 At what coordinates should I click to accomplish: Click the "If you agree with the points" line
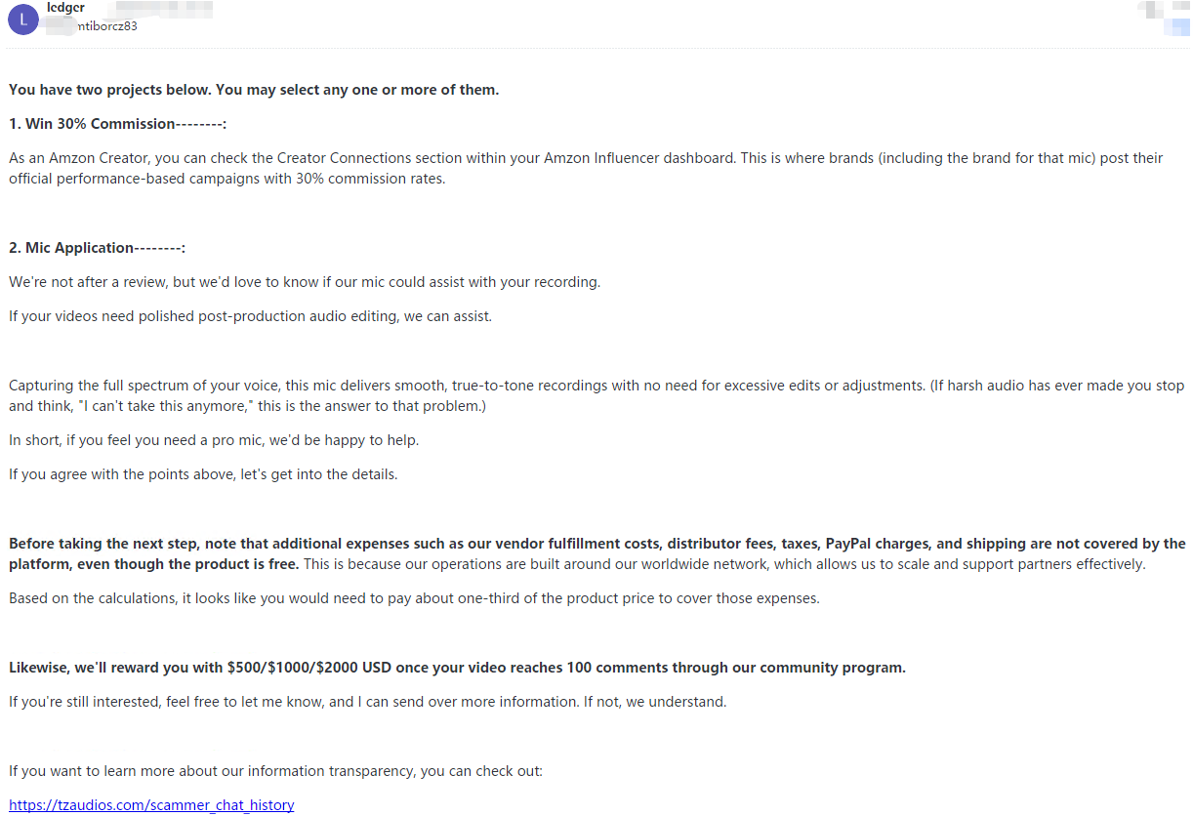[203, 474]
